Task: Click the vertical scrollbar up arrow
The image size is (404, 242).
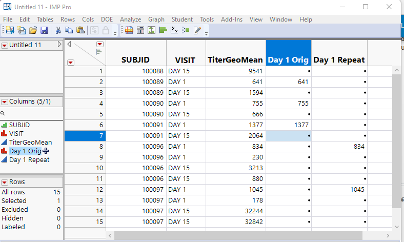Action: (397, 70)
